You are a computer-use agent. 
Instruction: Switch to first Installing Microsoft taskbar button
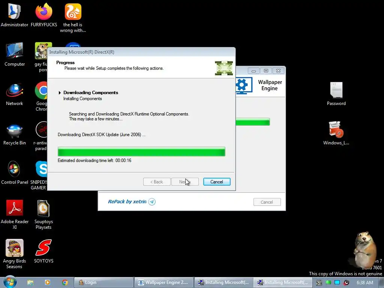pos(224,282)
